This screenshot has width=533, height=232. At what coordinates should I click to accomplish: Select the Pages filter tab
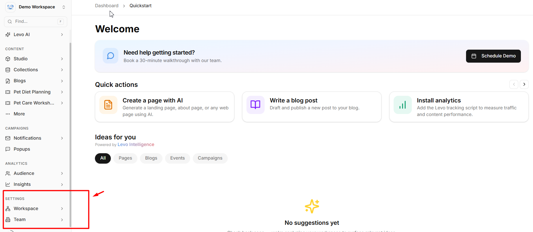pyautogui.click(x=125, y=158)
